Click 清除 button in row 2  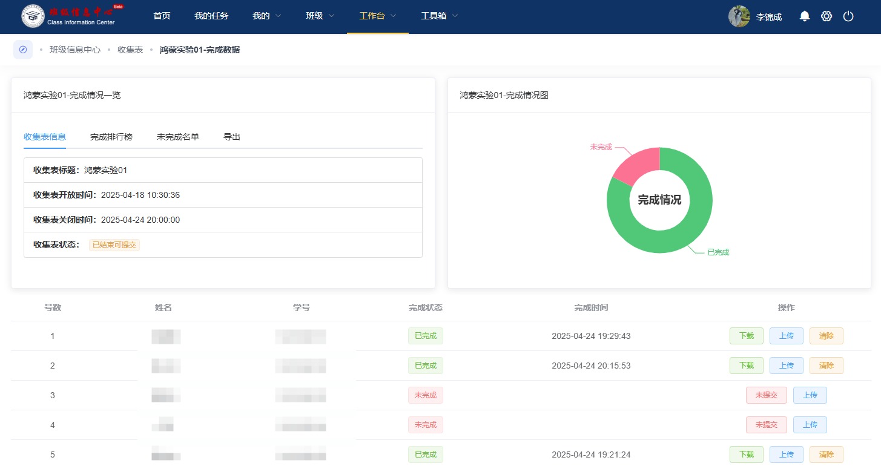(x=827, y=366)
